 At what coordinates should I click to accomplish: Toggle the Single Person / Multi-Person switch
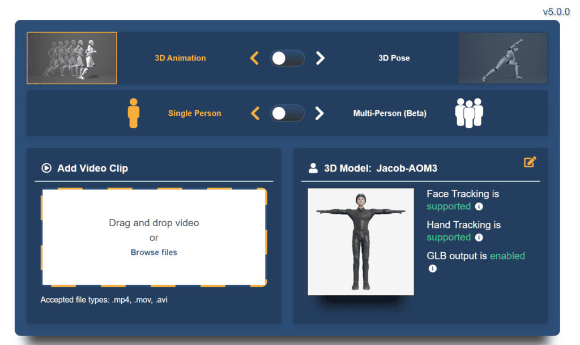[287, 113]
